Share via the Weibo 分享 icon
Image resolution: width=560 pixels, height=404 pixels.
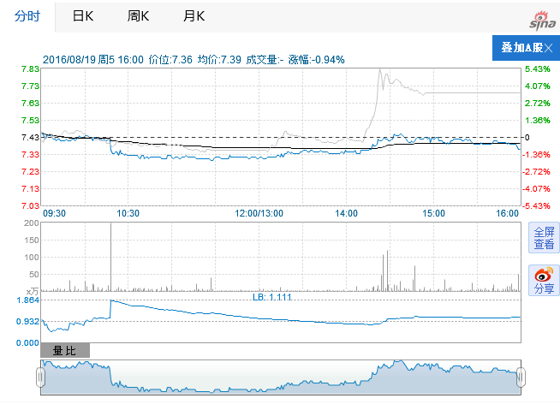(x=544, y=281)
